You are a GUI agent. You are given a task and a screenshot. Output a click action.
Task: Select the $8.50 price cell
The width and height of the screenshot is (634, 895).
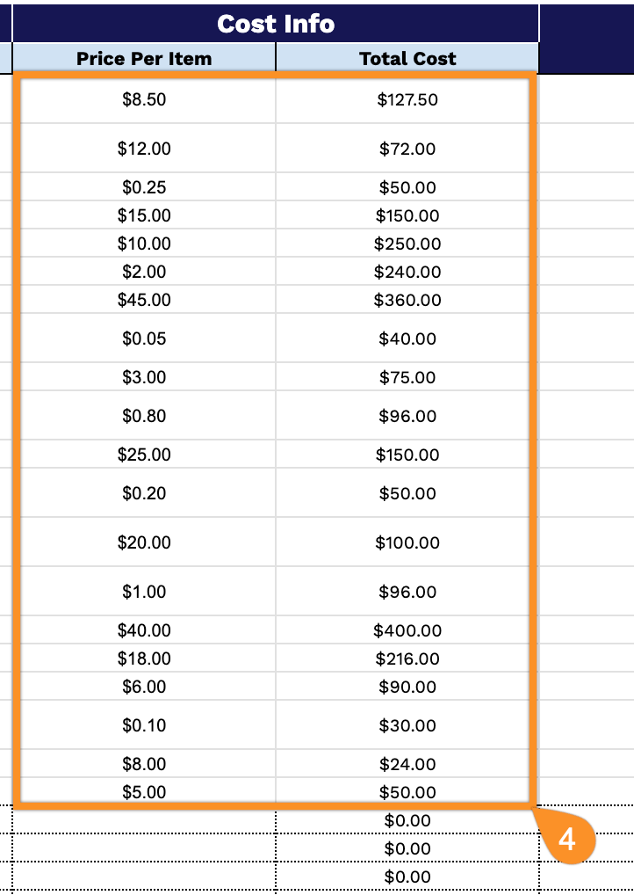pos(144,99)
